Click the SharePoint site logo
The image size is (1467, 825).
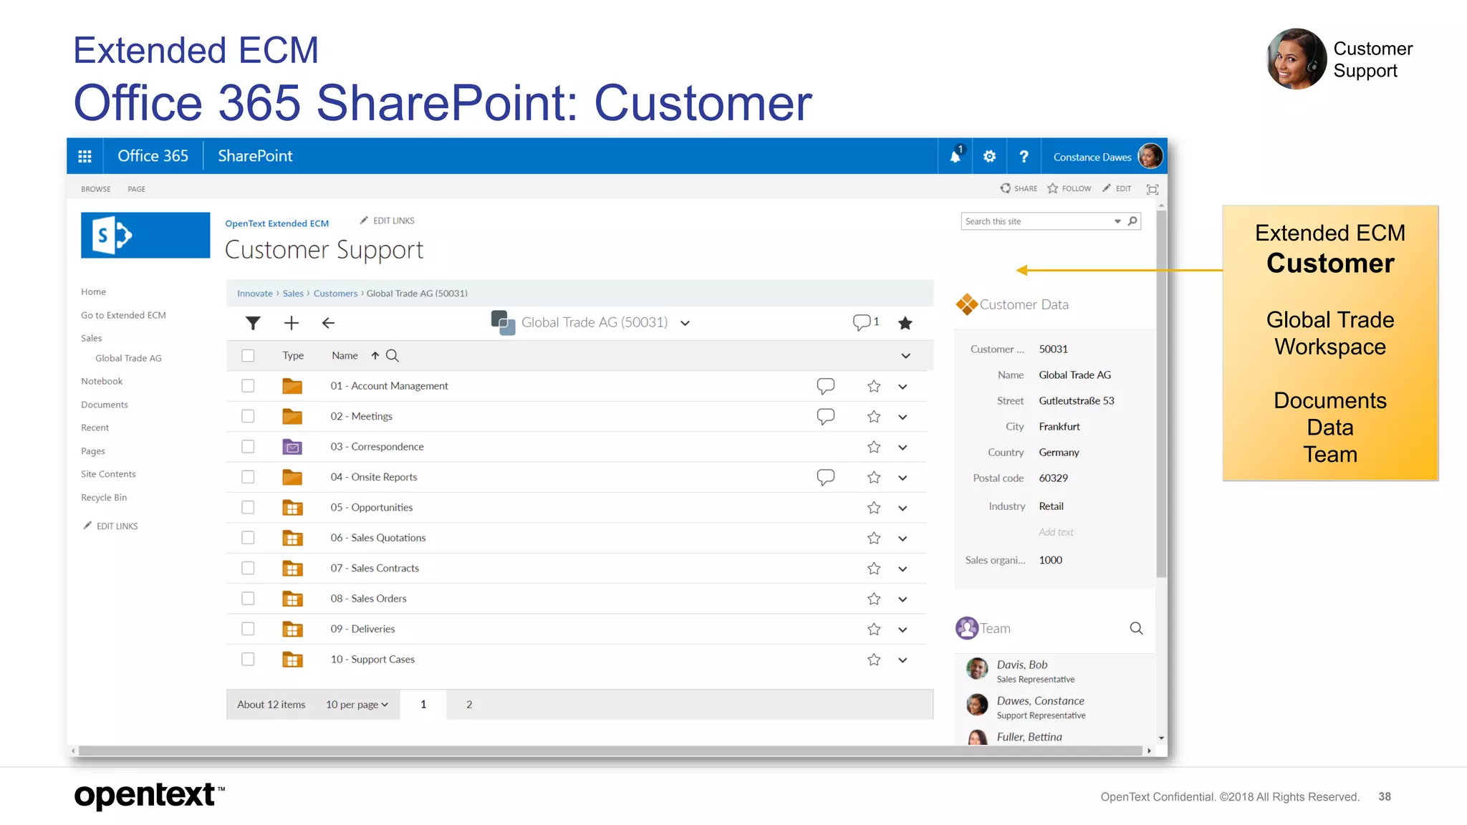(x=145, y=235)
